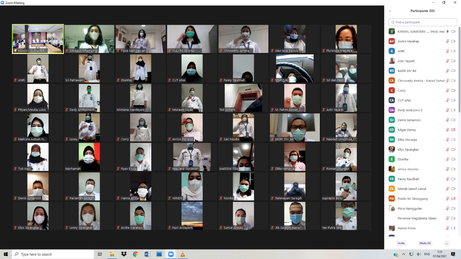
Task: Open the Windows Start menu
Action: [6, 254]
